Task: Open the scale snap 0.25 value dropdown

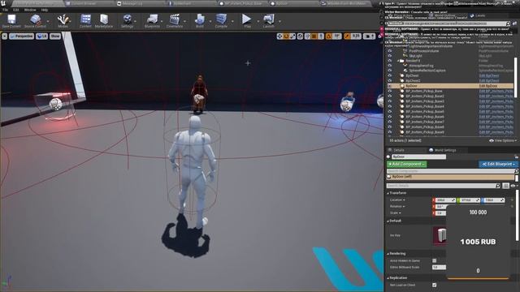Action: click(356, 36)
